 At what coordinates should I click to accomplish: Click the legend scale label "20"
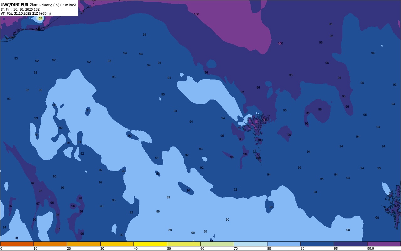point(69,248)
